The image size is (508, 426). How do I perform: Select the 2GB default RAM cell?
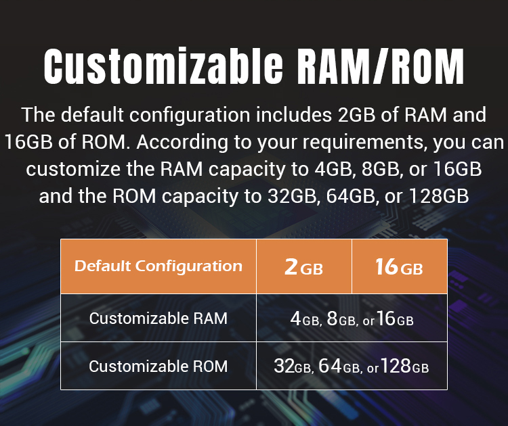click(304, 266)
